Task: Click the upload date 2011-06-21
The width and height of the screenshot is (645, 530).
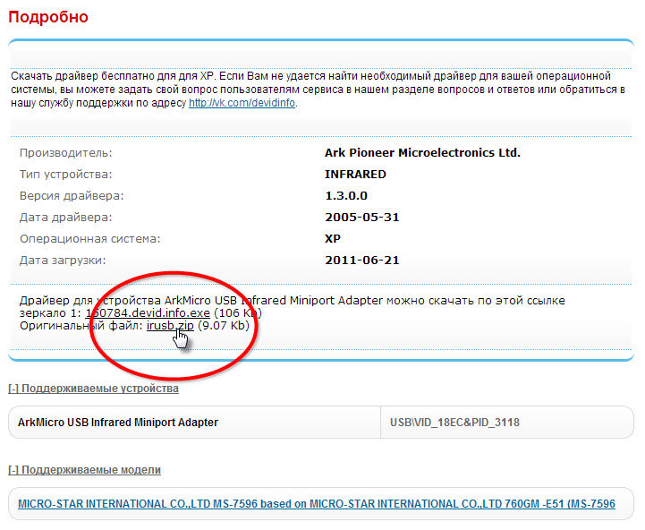Action: click(362, 260)
